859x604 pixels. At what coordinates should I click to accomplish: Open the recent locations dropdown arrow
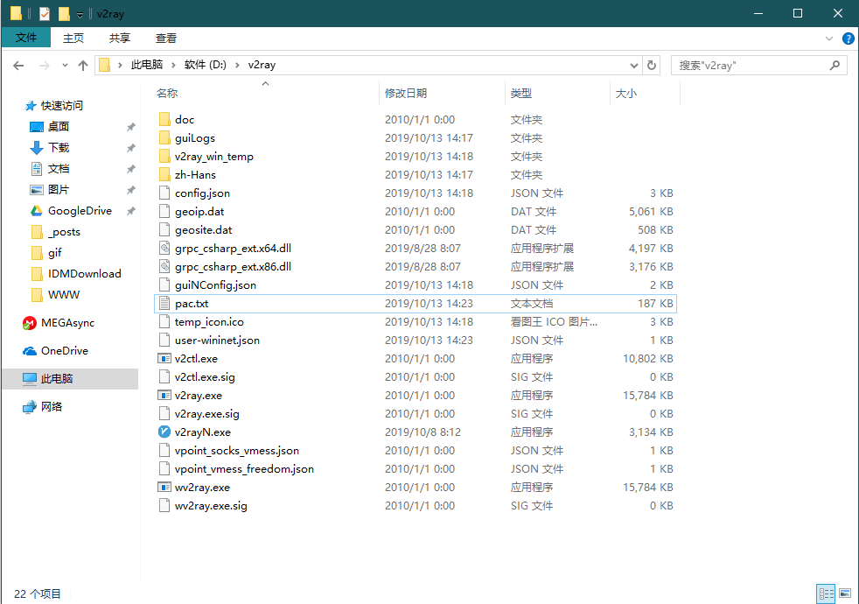(65, 66)
